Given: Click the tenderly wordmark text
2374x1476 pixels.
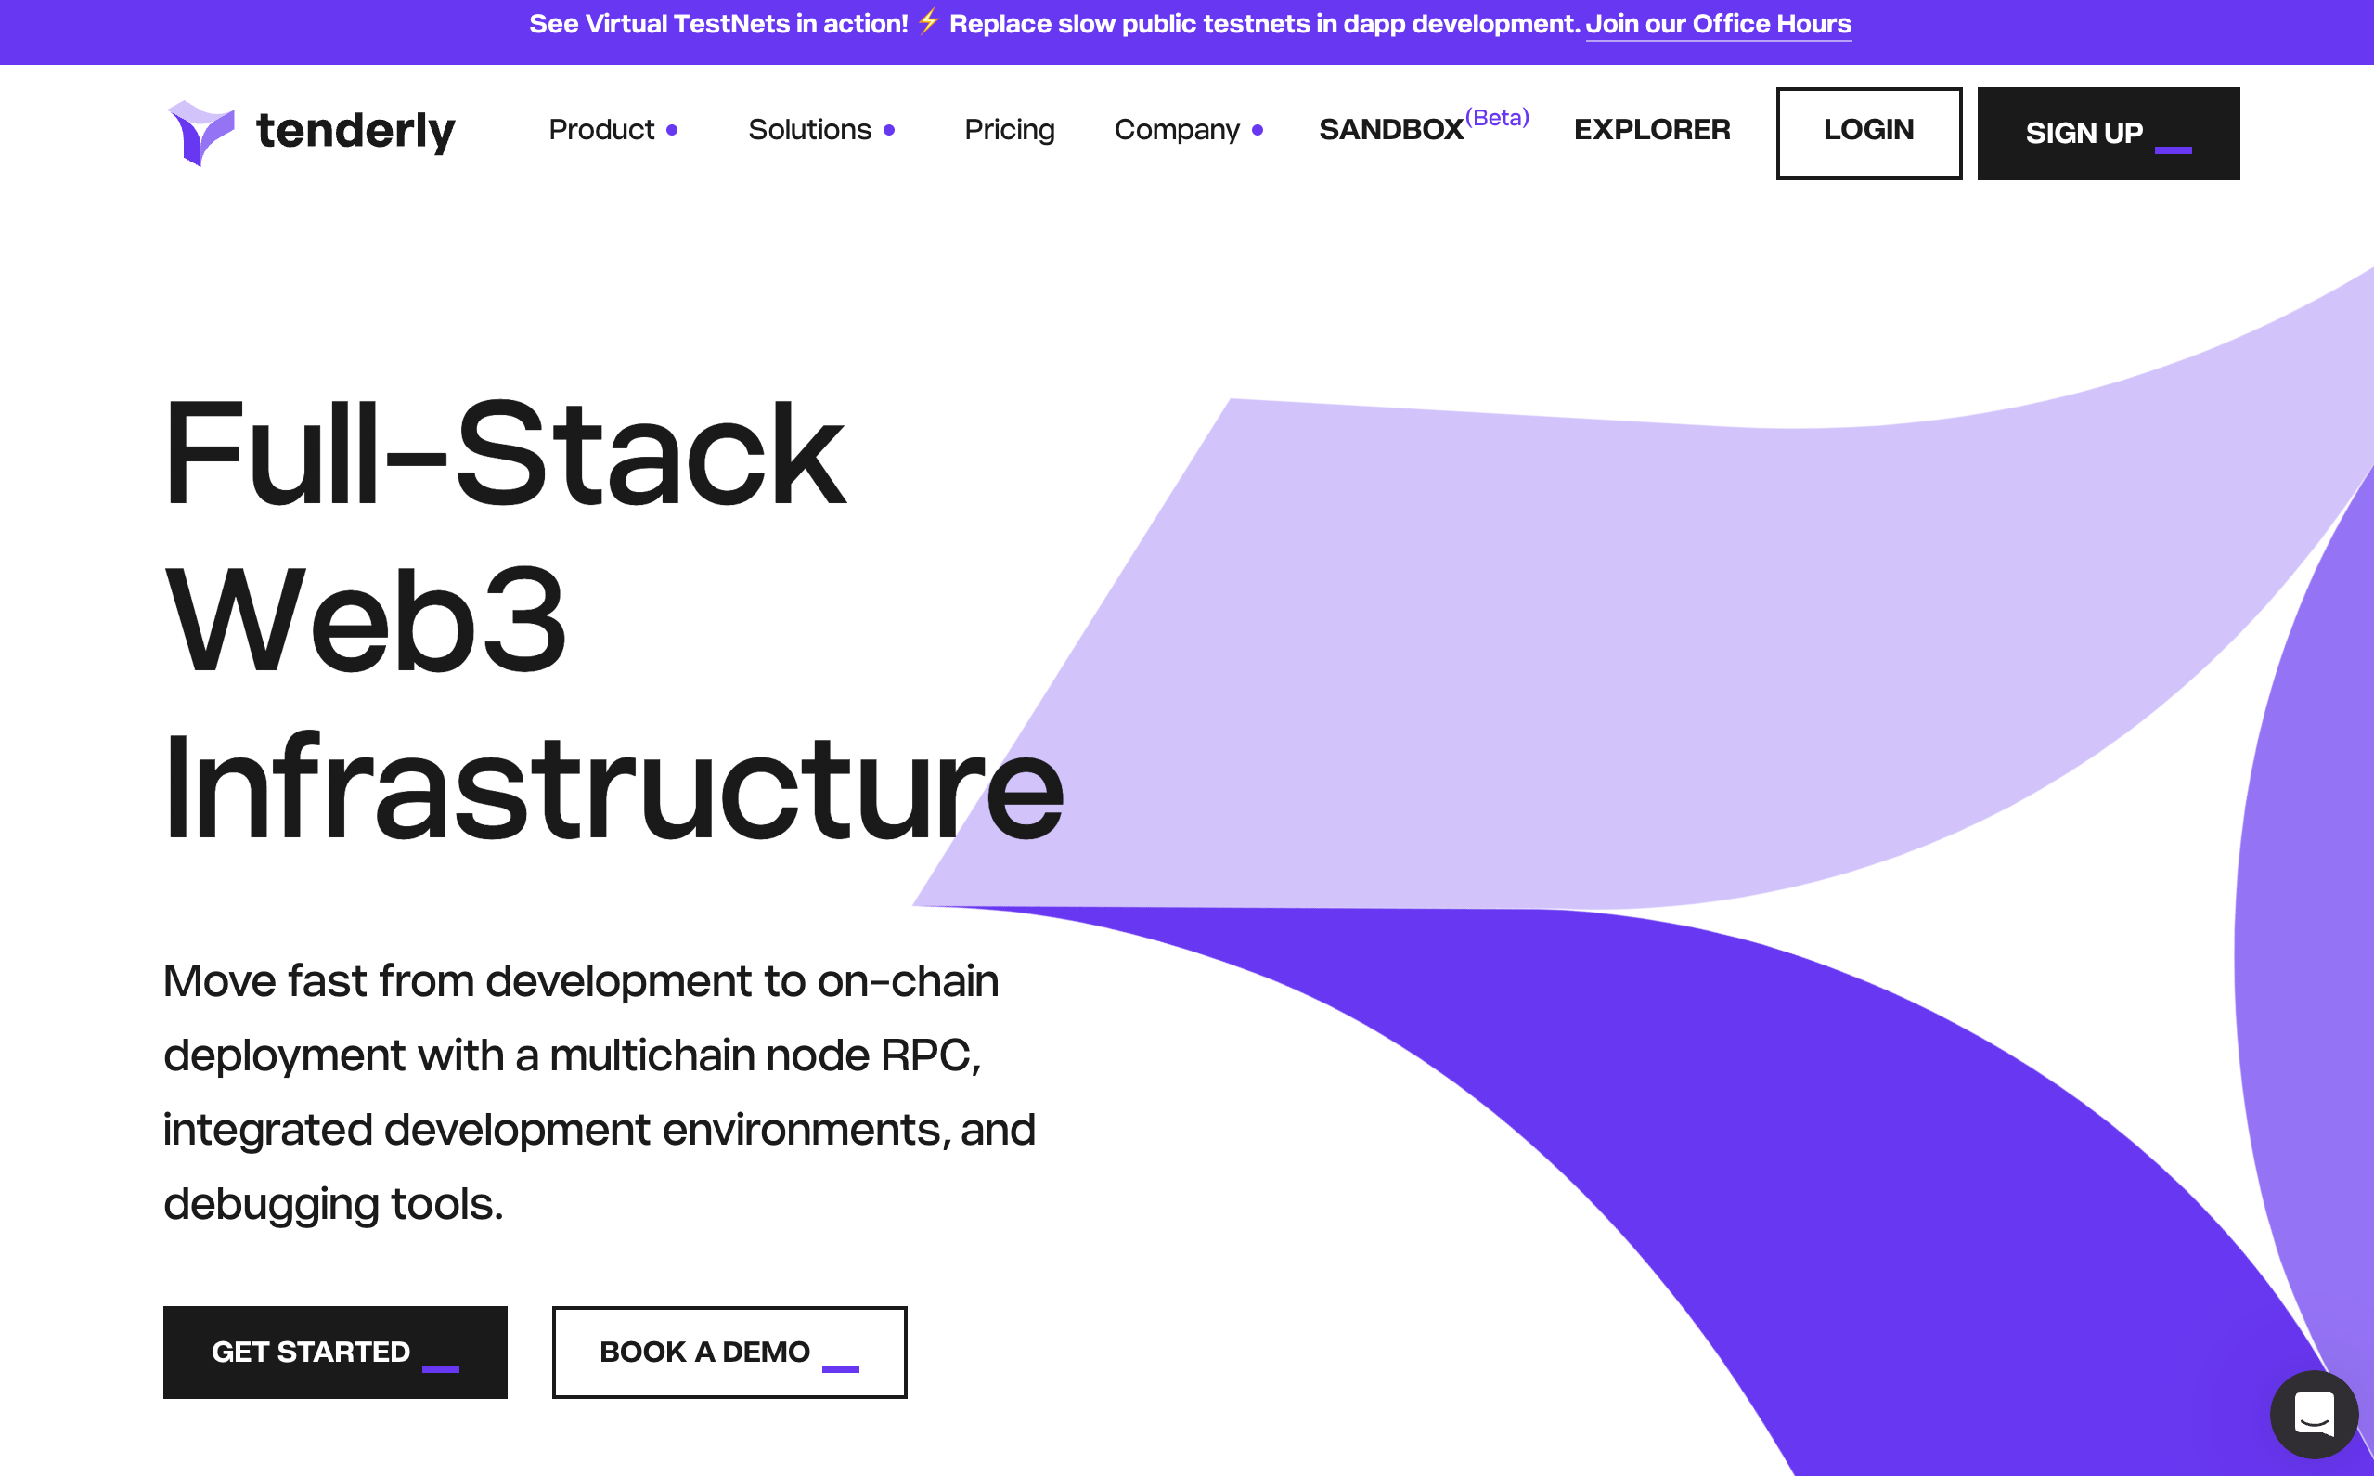Looking at the screenshot, I should 355,131.
